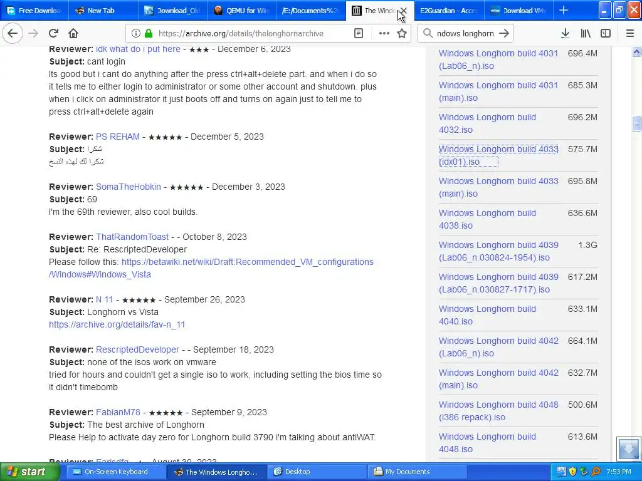642x481 pixels.
Task: Open the browser home page
Action: [73, 34]
